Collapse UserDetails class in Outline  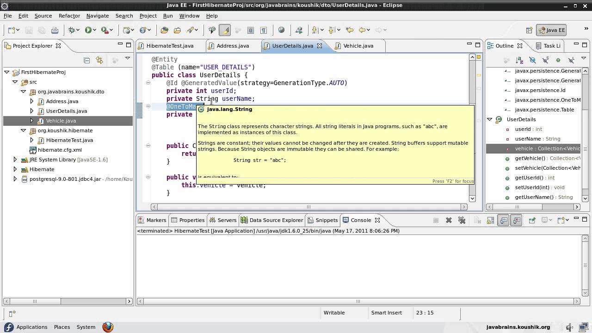[x=490, y=119]
